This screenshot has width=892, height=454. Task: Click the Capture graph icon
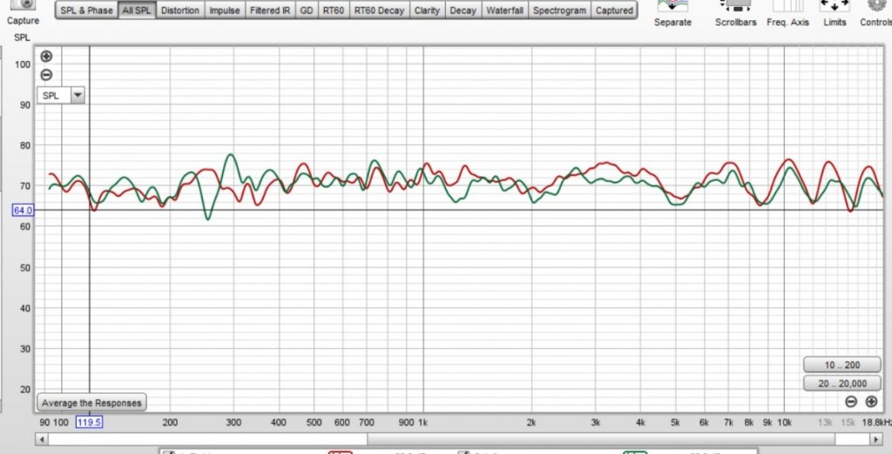point(23,4)
